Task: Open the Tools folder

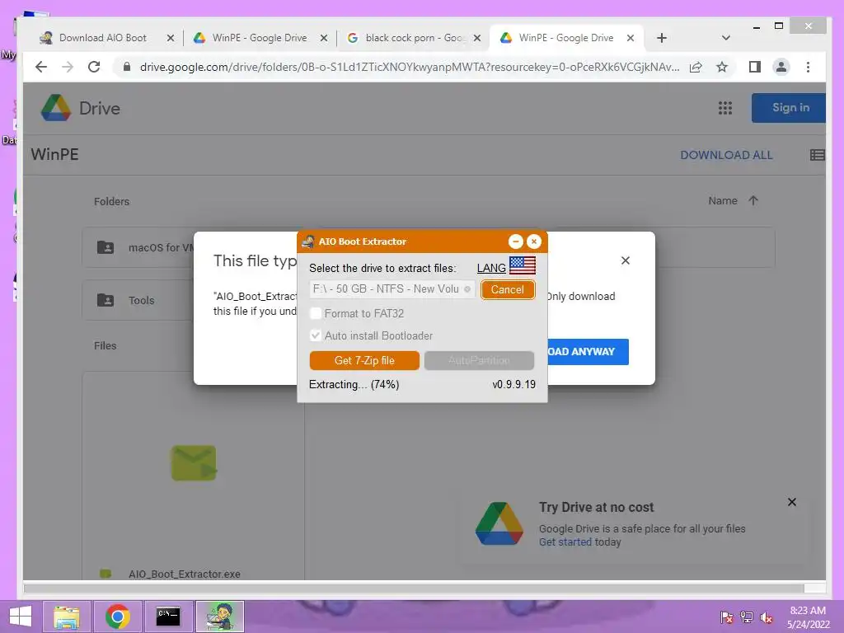Action: pos(138,300)
